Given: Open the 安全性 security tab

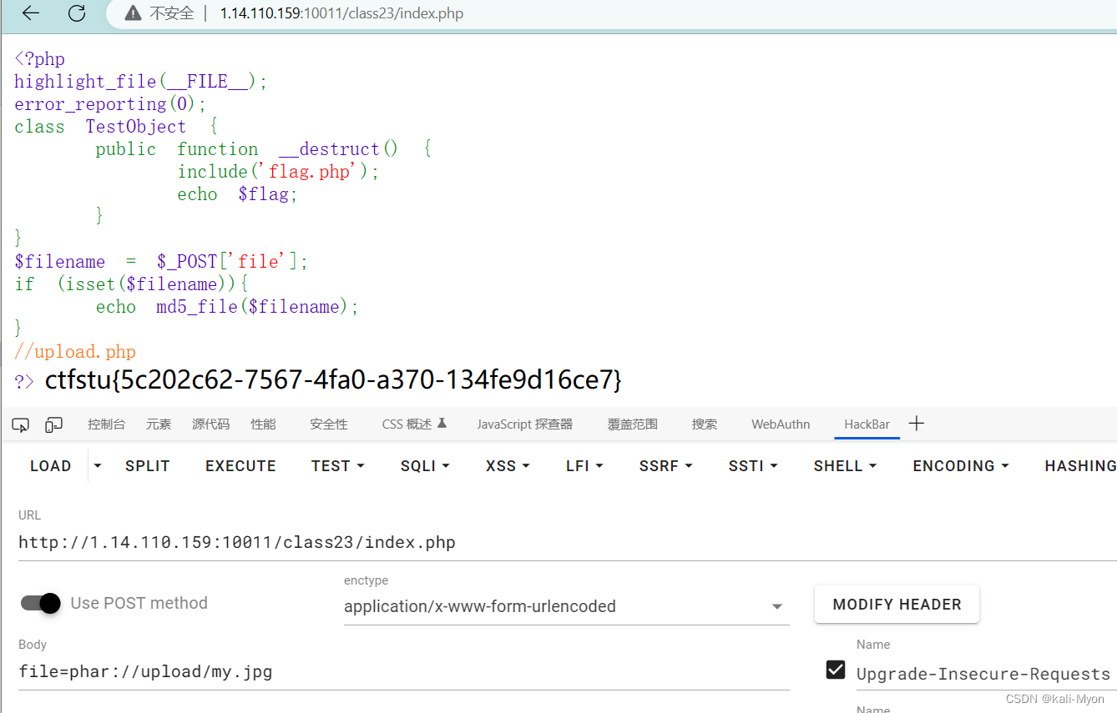Looking at the screenshot, I should [329, 424].
